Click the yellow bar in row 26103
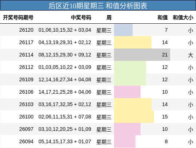The height and width of the screenshot is (148, 196). (x=133, y=104)
